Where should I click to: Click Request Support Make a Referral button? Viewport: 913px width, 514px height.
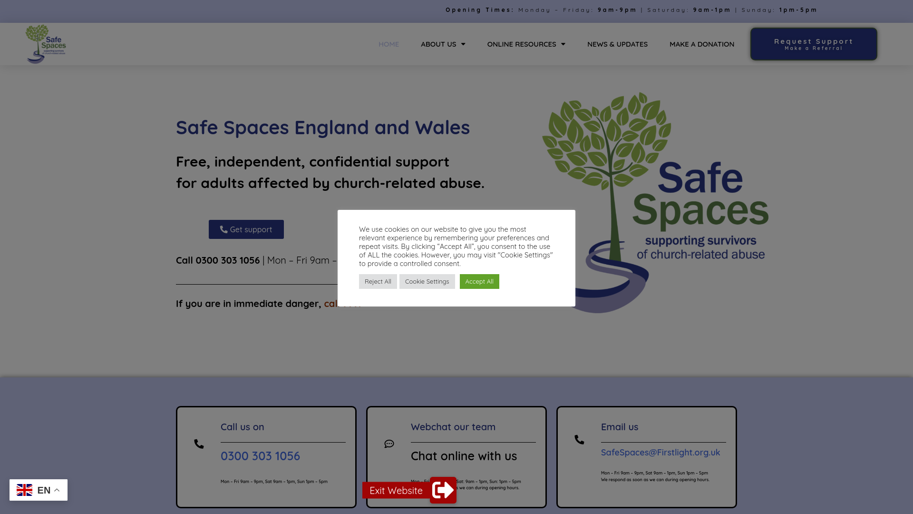(x=814, y=44)
